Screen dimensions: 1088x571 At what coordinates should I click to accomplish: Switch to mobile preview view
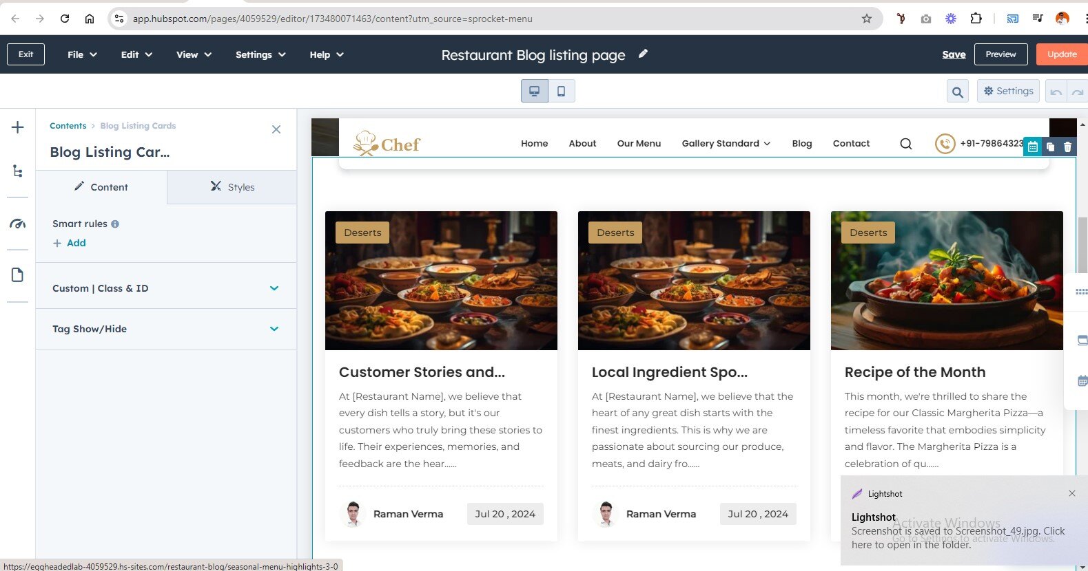point(561,91)
